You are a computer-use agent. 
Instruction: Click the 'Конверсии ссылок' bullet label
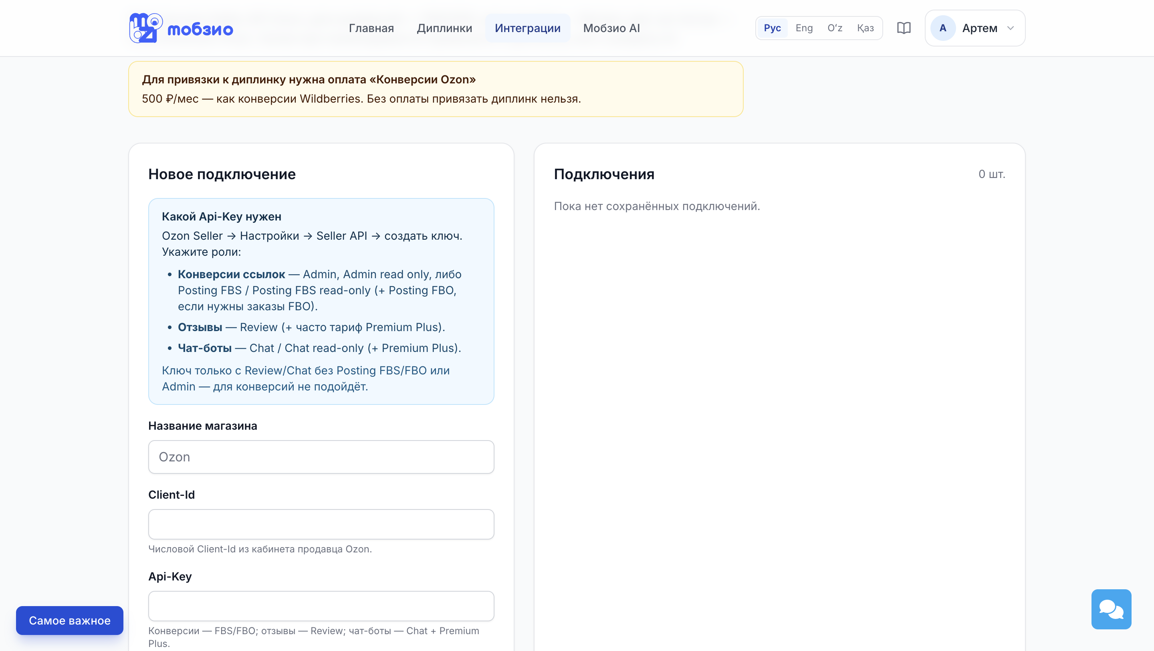[x=231, y=274]
